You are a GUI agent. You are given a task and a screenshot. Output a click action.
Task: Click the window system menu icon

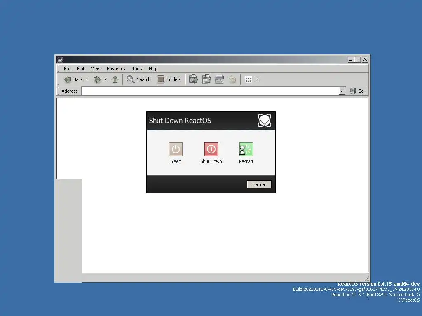tap(60, 60)
